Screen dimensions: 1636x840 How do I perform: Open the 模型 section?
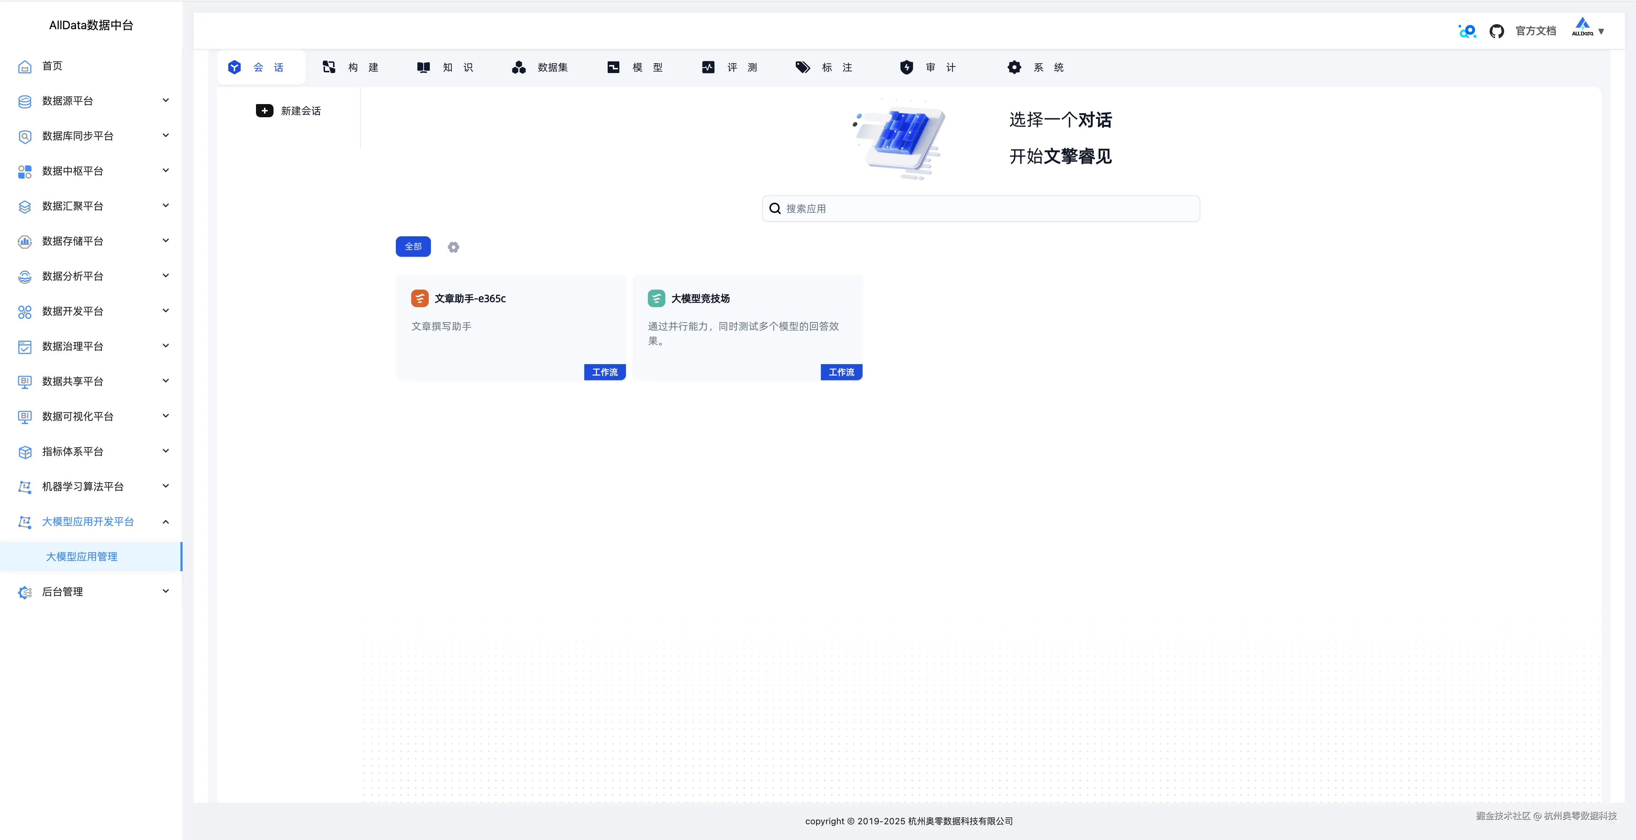613,67
